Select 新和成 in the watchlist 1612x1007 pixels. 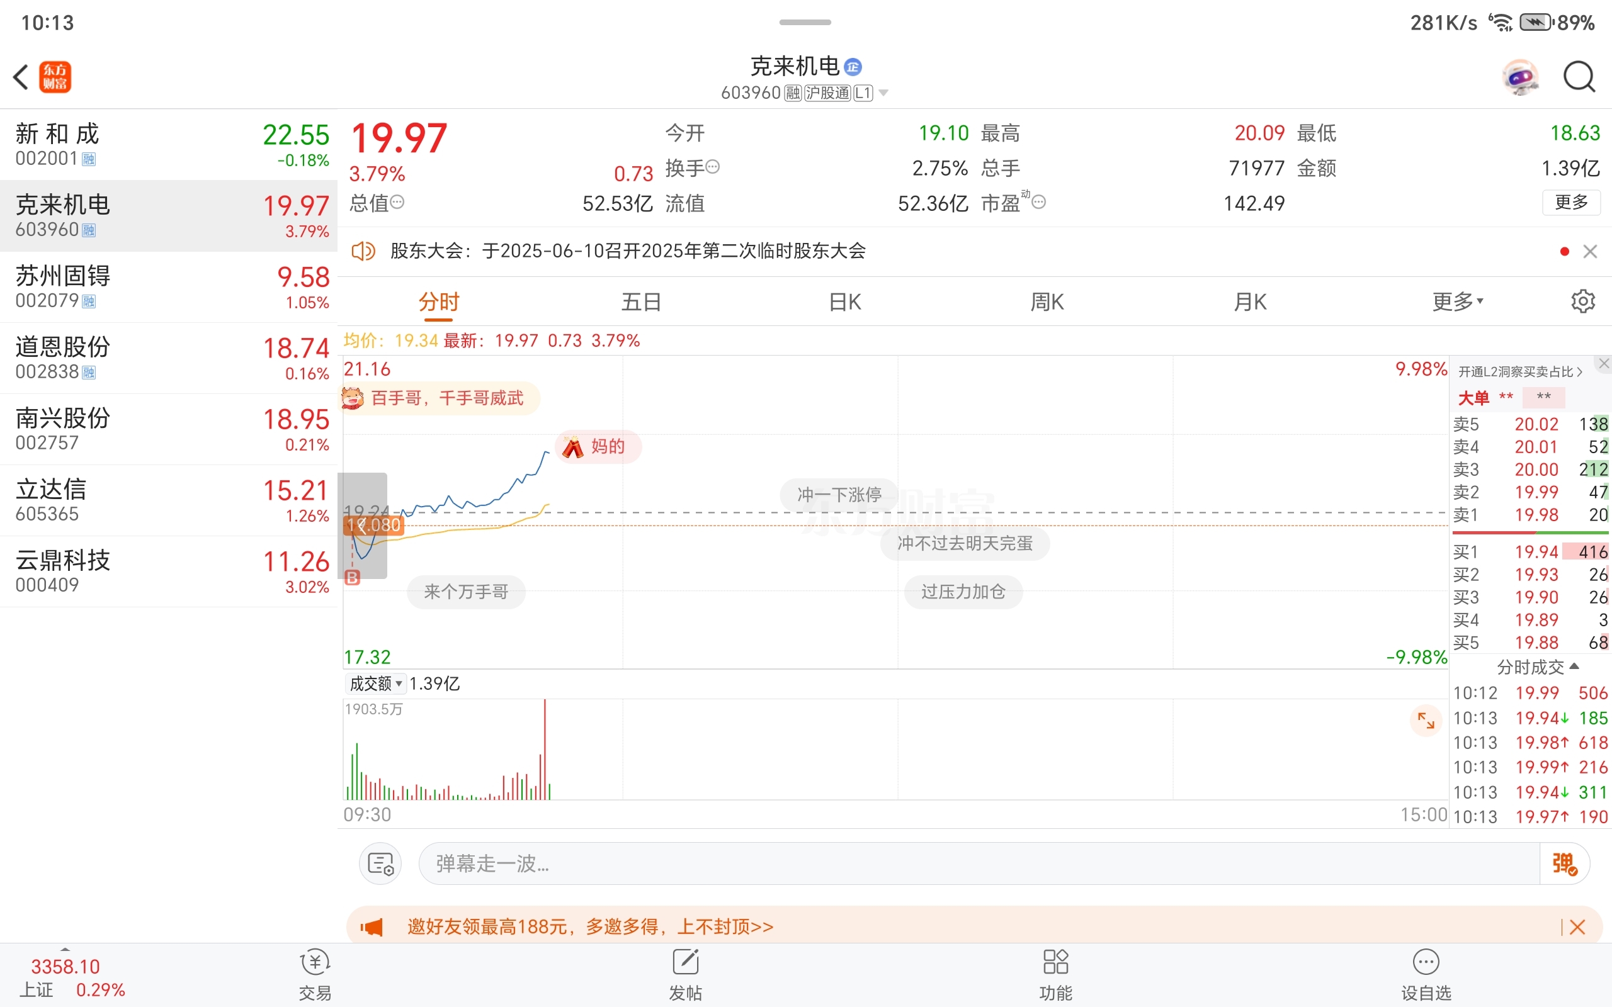[169, 145]
